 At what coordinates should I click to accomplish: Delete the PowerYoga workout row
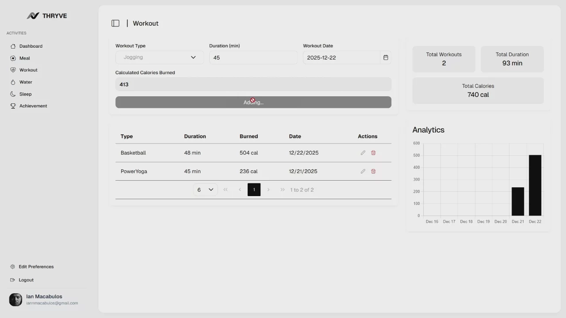tap(373, 171)
